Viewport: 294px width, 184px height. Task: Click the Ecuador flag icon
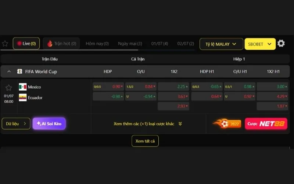23,98
